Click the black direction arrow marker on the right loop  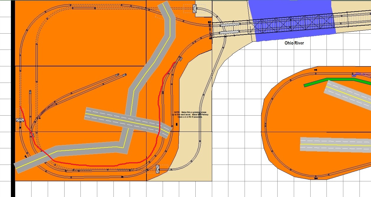coord(316,70)
